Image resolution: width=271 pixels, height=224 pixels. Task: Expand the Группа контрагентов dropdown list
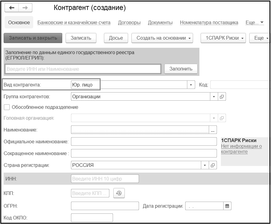[x=214, y=97]
